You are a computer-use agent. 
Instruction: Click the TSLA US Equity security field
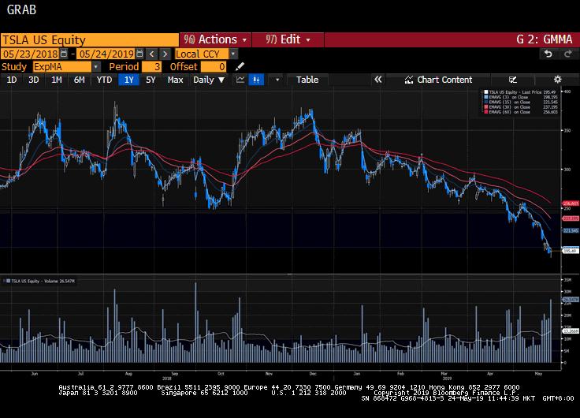(90, 39)
